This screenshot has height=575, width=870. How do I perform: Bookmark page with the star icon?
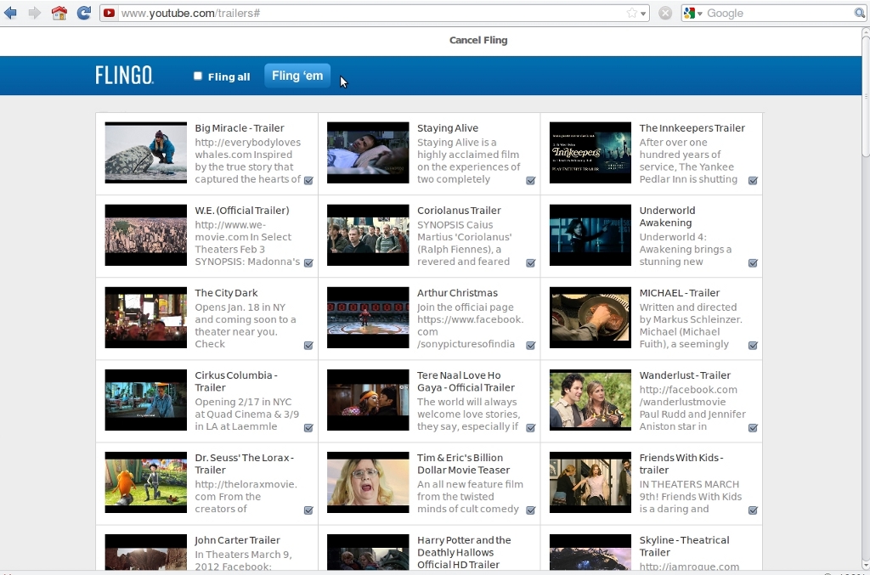click(x=631, y=13)
